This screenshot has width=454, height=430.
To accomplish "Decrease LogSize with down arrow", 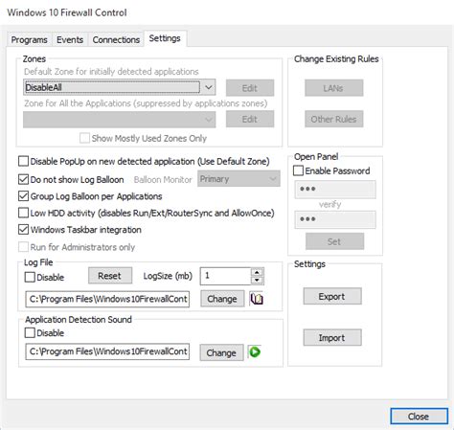I will coord(257,281).
